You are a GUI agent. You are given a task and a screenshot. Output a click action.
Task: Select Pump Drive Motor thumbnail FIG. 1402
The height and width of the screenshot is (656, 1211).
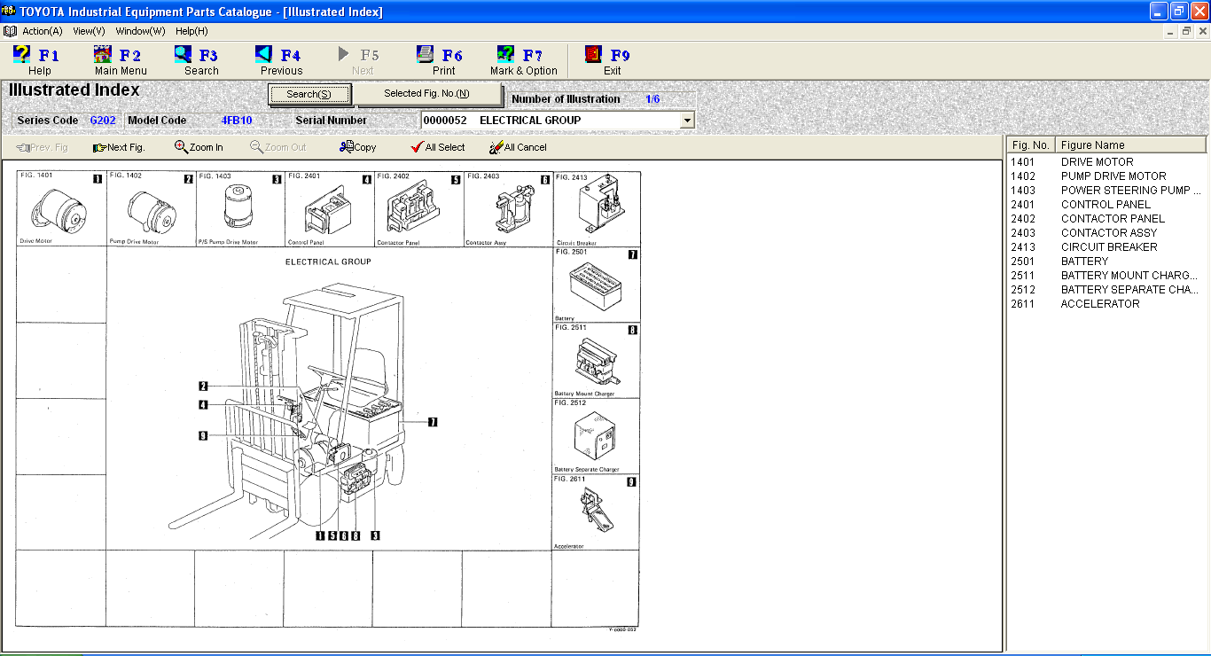tap(151, 208)
